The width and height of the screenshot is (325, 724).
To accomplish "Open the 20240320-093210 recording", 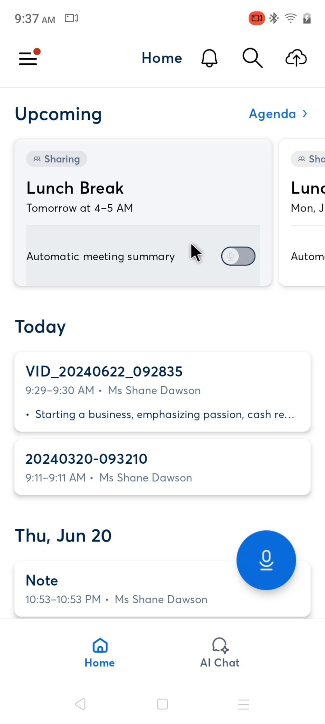I will (x=162, y=467).
